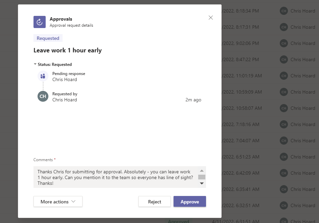Click the CH avatar beside Requested by
319x223 pixels.
tap(43, 96)
